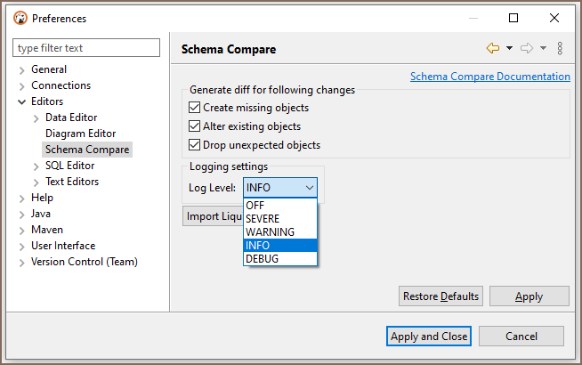Viewport: 582px width, 365px height.
Task: Click the forward navigation arrow icon
Action: pyautogui.click(x=527, y=48)
